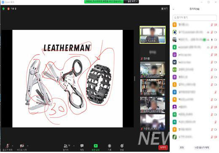Collapse the participants panel with chevron

pos(174,9)
